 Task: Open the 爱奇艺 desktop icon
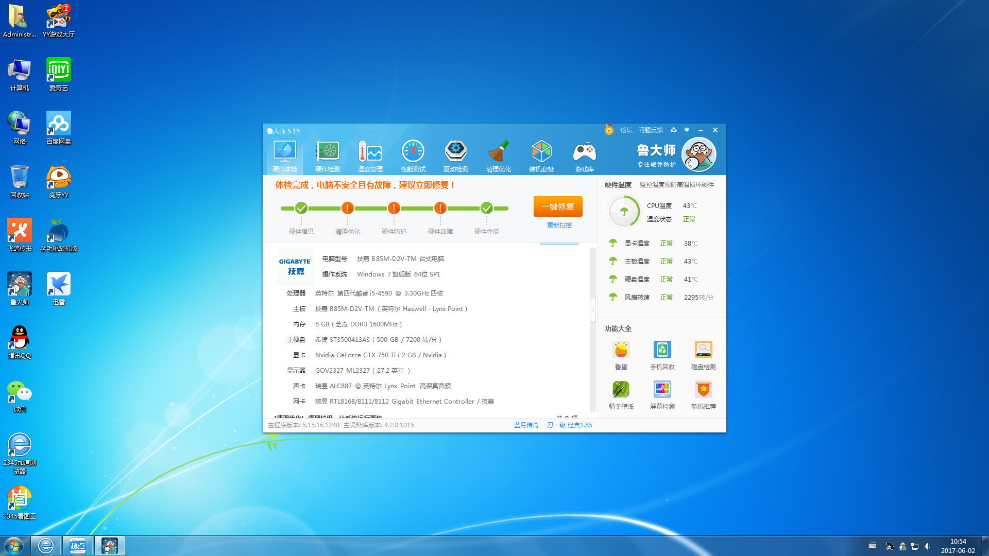tap(59, 75)
